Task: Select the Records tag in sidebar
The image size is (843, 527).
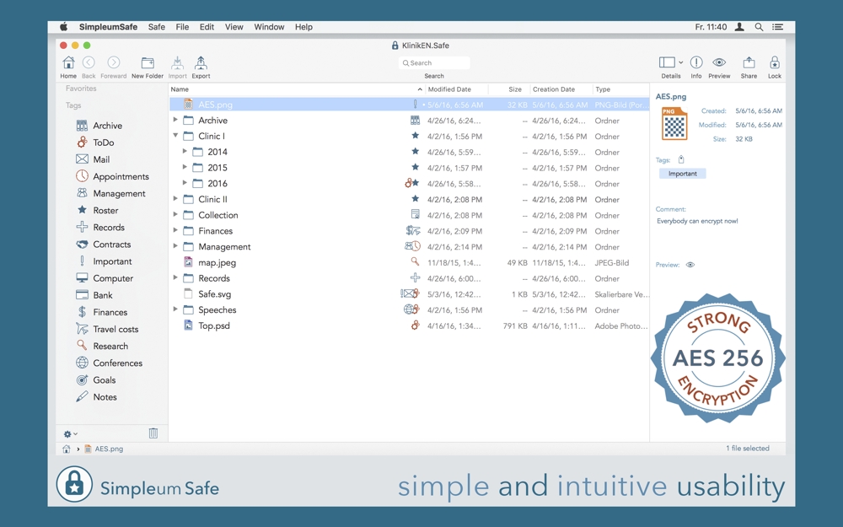Action: point(100,228)
